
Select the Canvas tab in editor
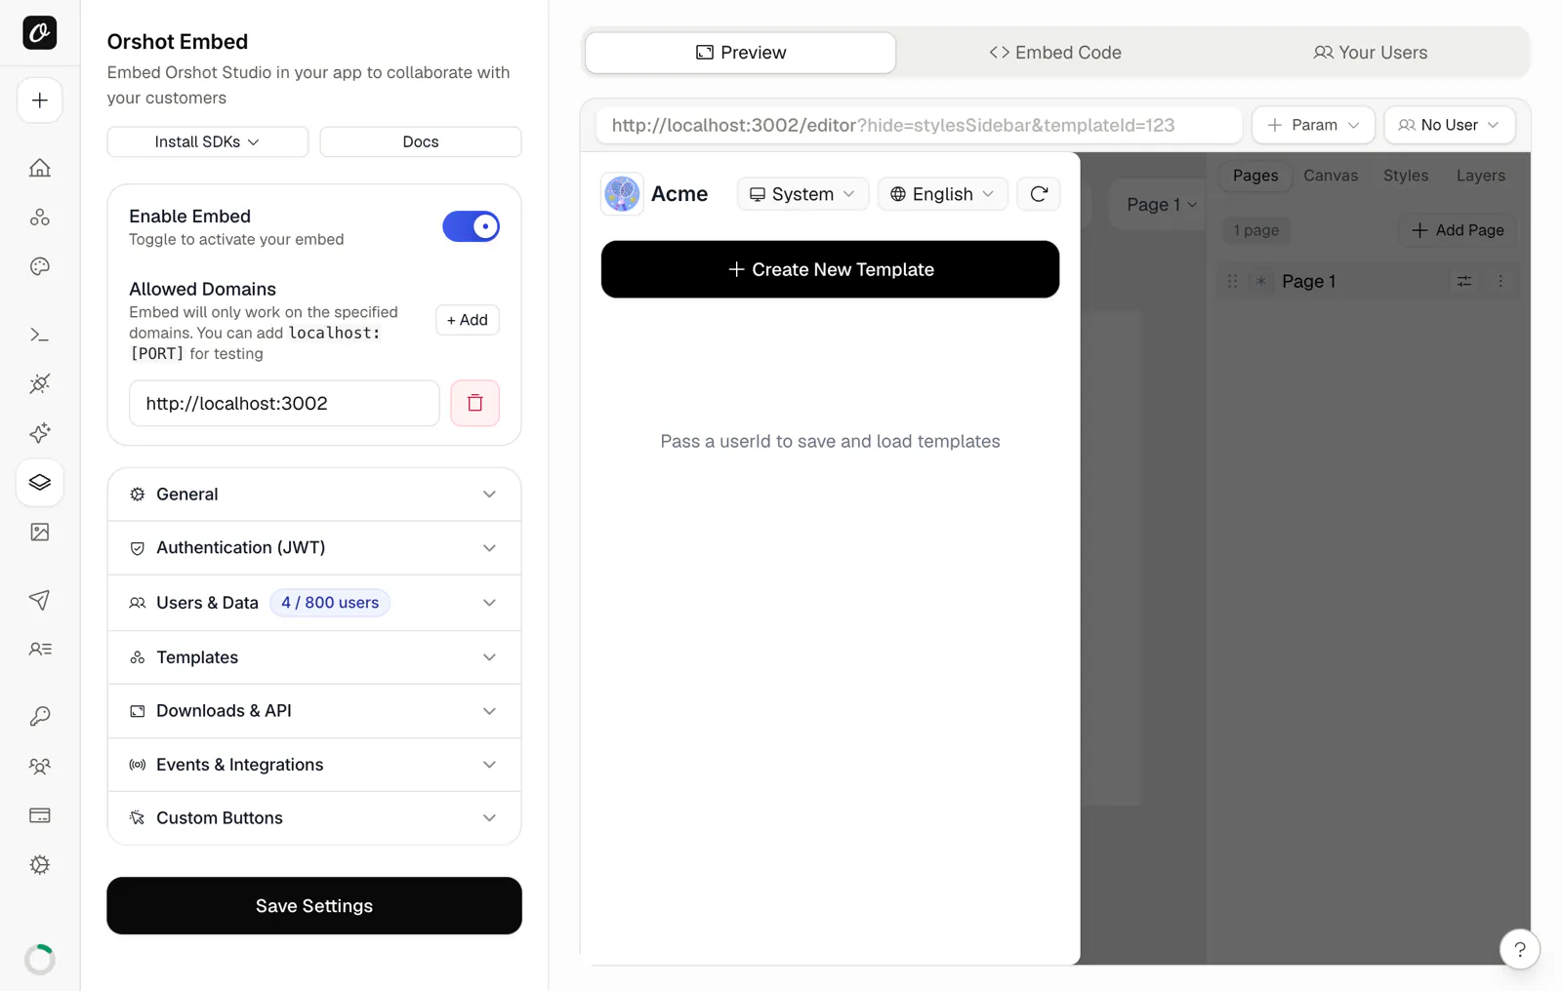(1331, 176)
